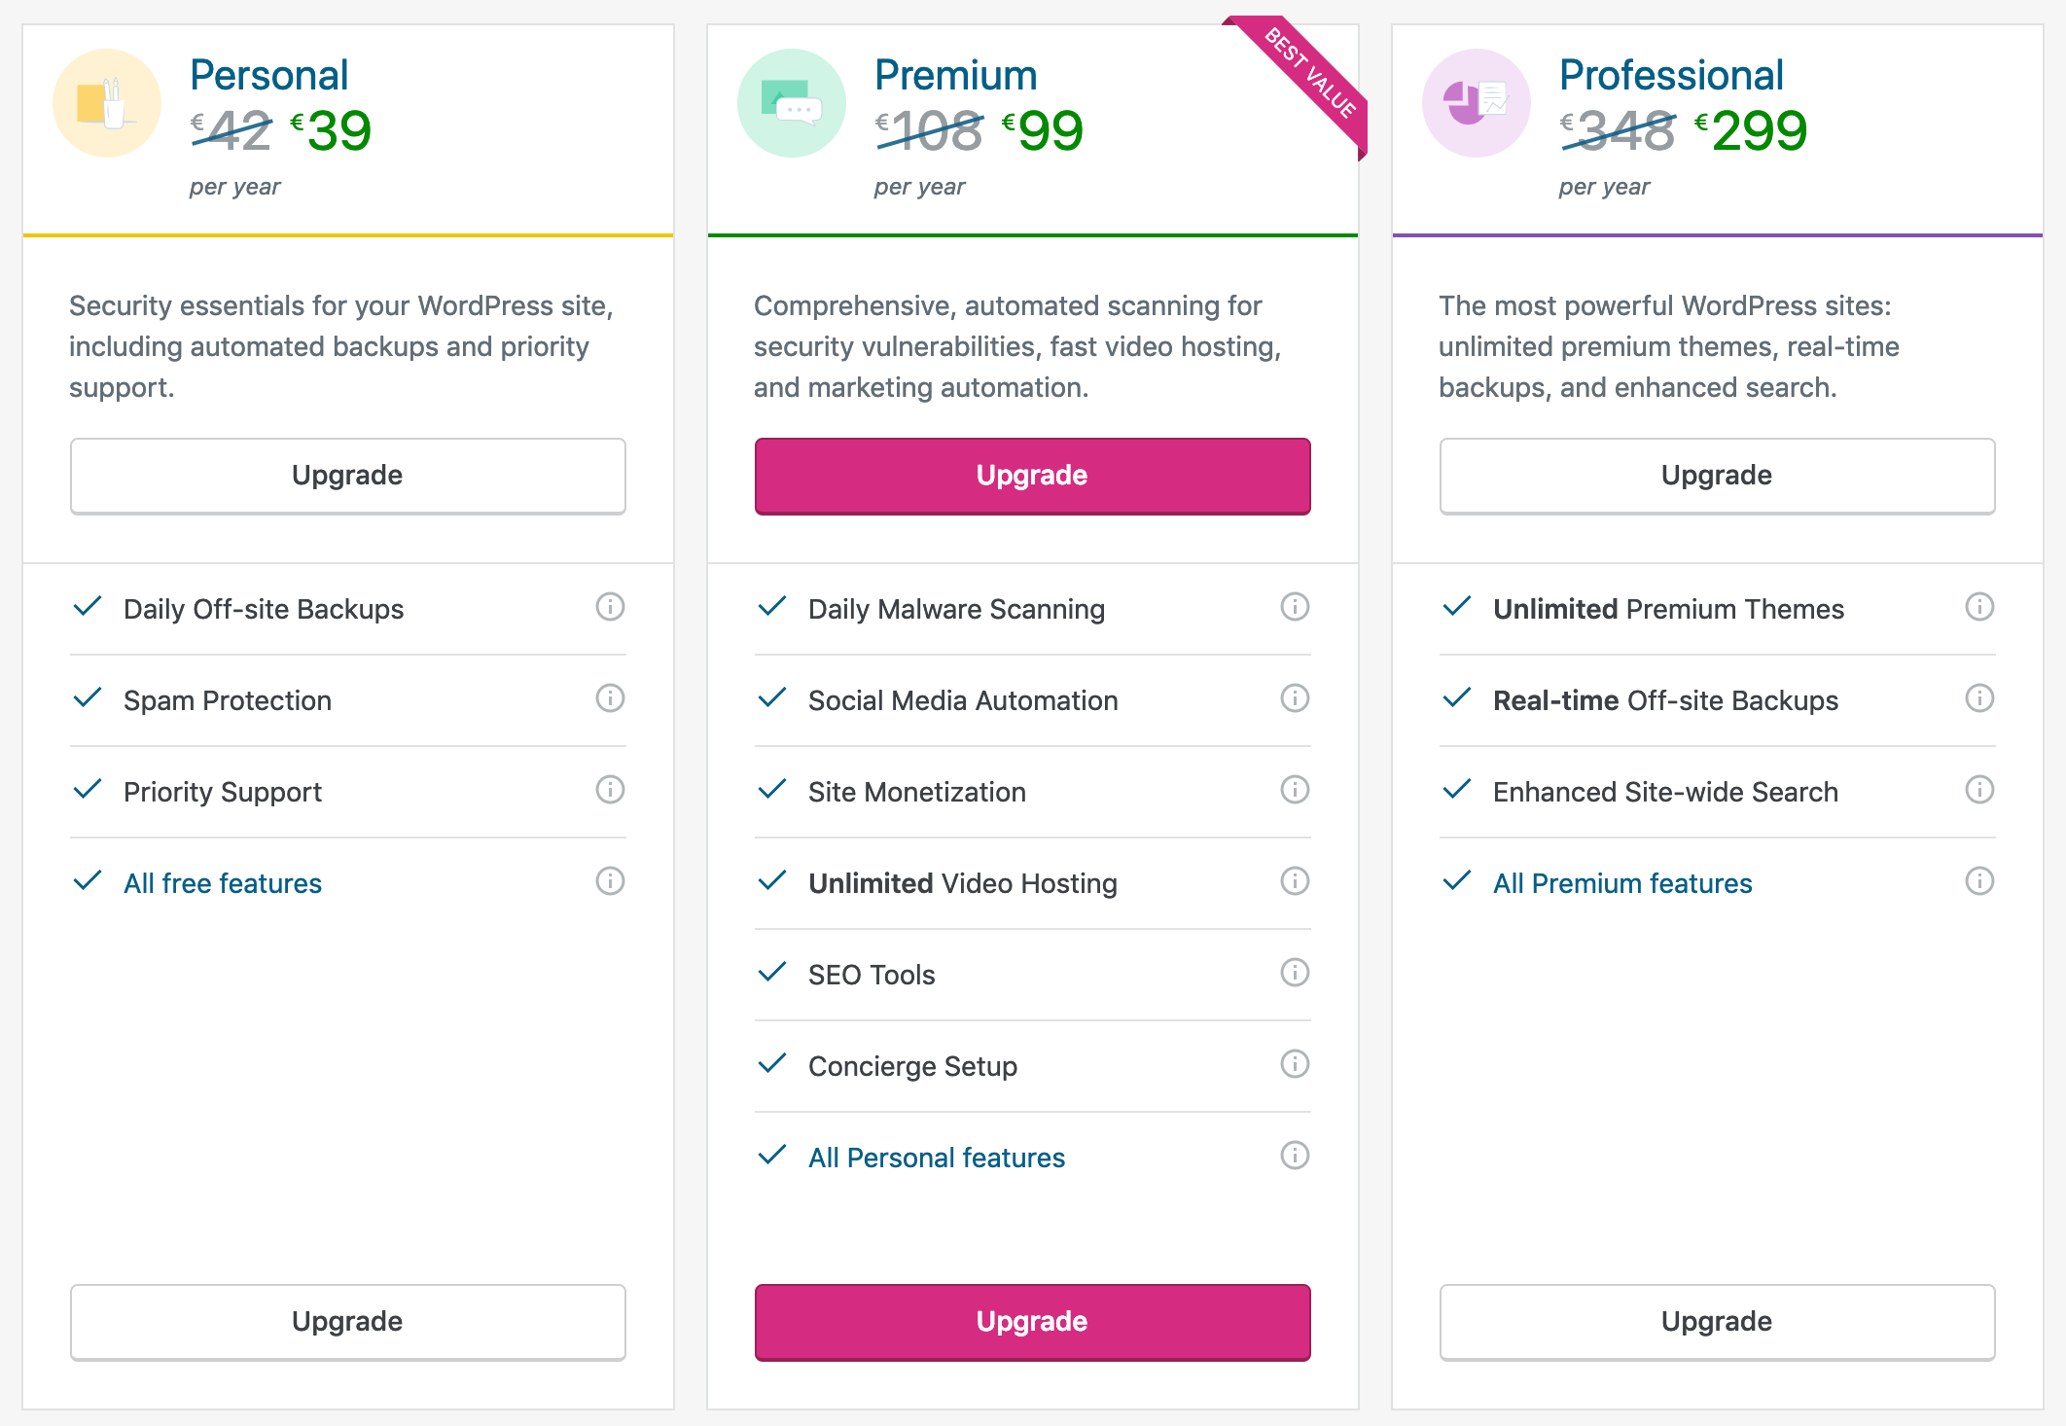View info for Concierge Setup
The width and height of the screenshot is (2066, 1426).
point(1295,1064)
